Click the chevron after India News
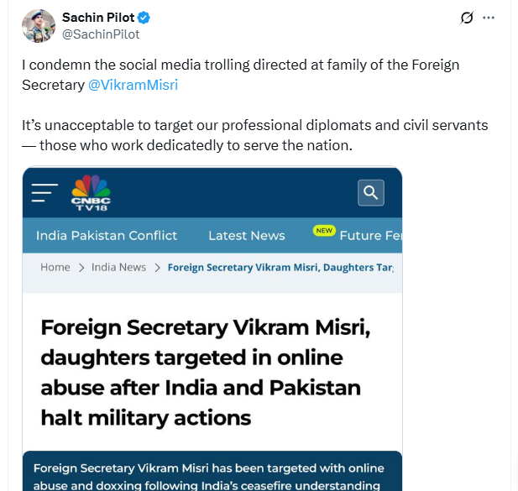Image resolution: width=518 pixels, height=491 pixels. point(157,268)
